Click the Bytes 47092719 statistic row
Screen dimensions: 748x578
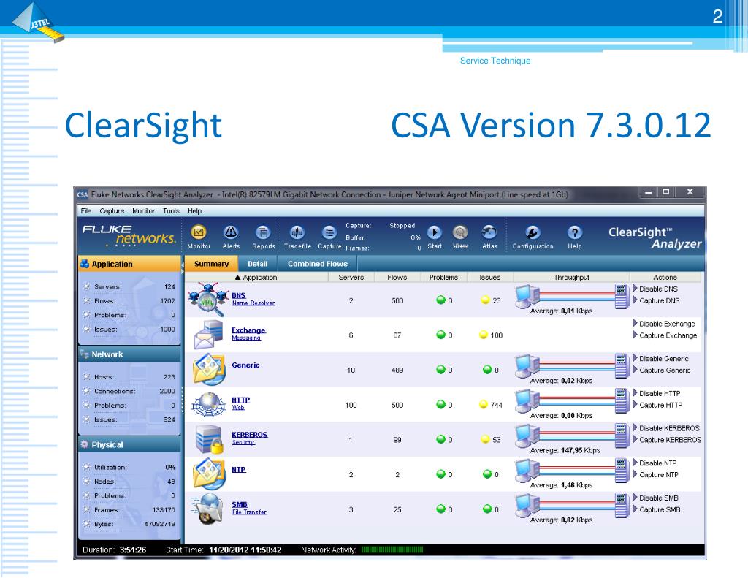click(x=129, y=524)
